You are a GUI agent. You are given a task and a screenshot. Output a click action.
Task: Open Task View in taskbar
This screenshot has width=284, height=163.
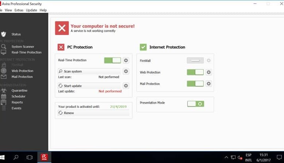[x=29, y=157]
